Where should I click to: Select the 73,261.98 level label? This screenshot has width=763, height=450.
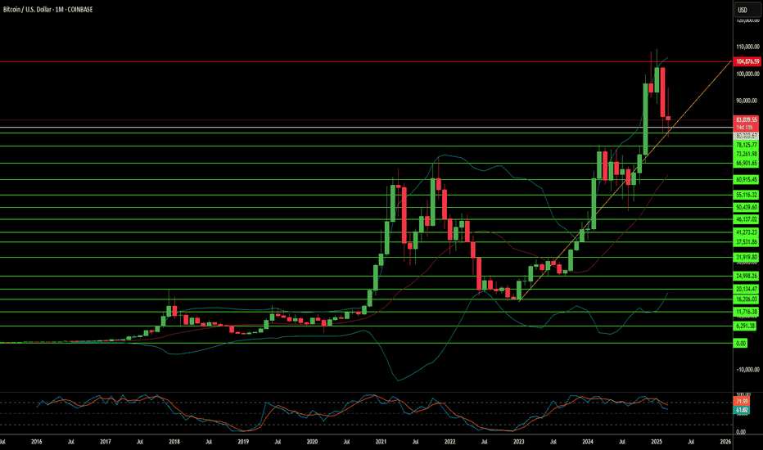[747, 154]
